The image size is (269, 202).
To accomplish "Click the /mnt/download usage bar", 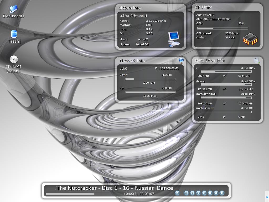I will [226, 98].
